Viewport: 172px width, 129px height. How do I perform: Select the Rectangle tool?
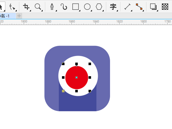76,7
